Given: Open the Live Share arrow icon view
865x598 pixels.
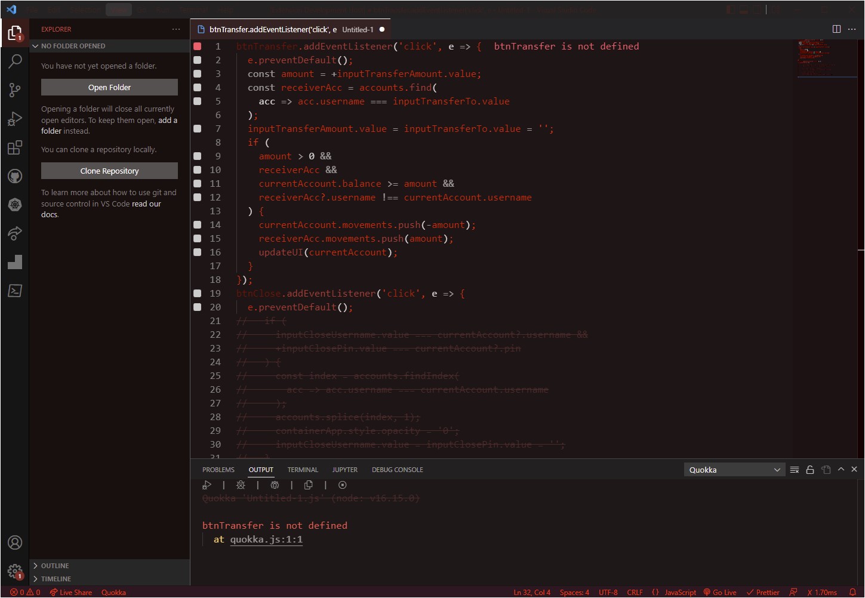Looking at the screenshot, I should 15,233.
